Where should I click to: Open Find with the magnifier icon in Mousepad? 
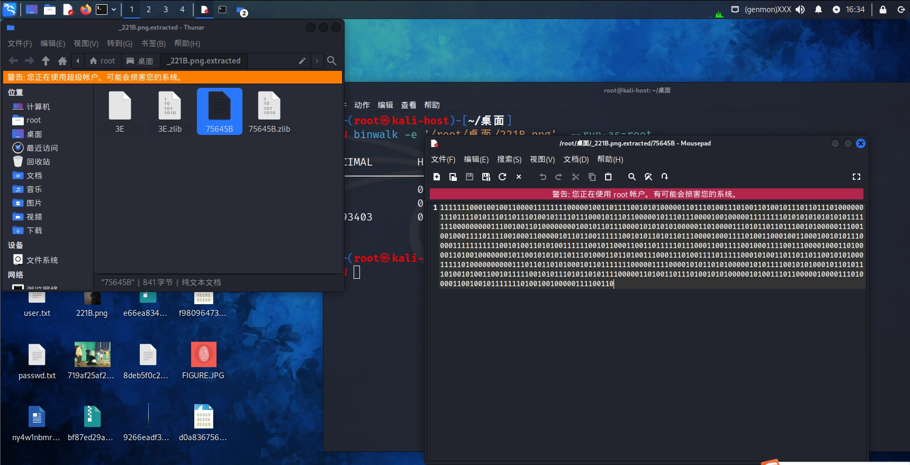[632, 177]
